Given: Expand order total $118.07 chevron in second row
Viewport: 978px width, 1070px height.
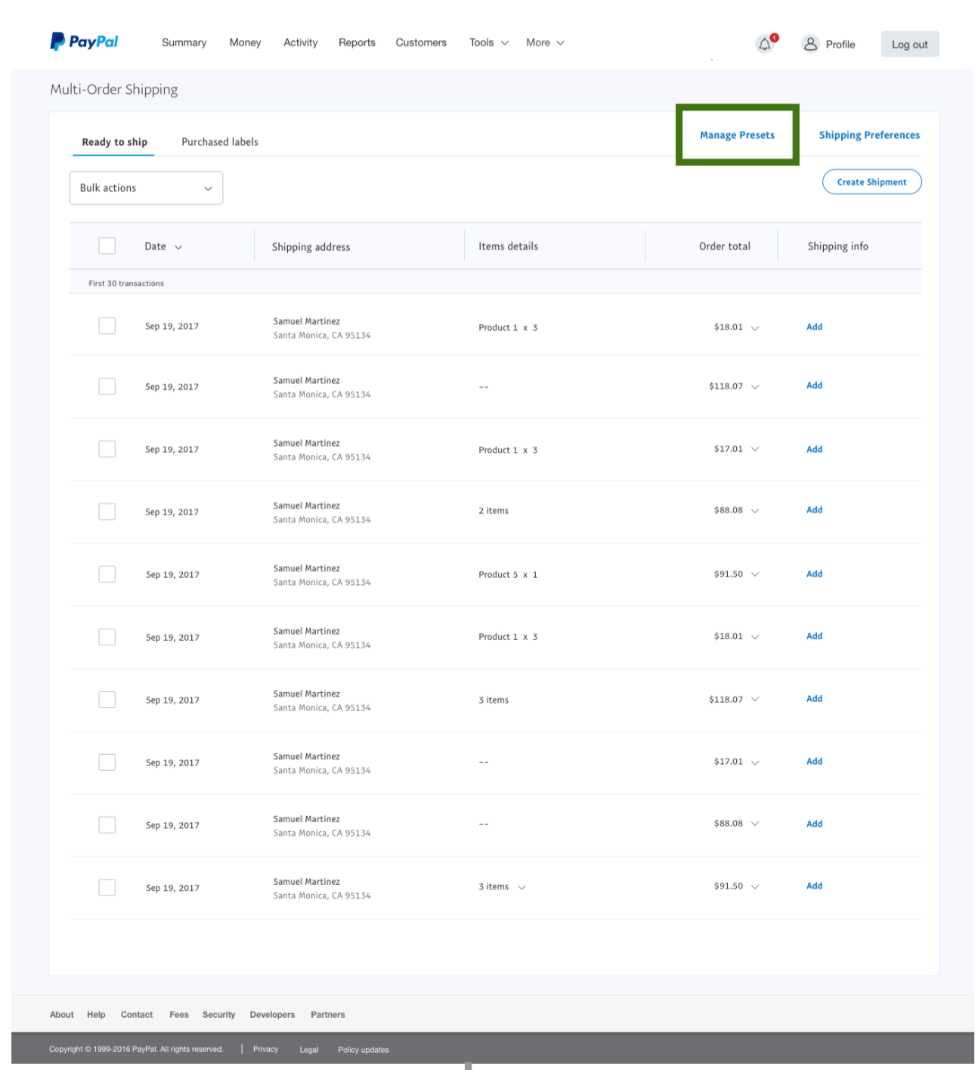Looking at the screenshot, I should click(755, 387).
